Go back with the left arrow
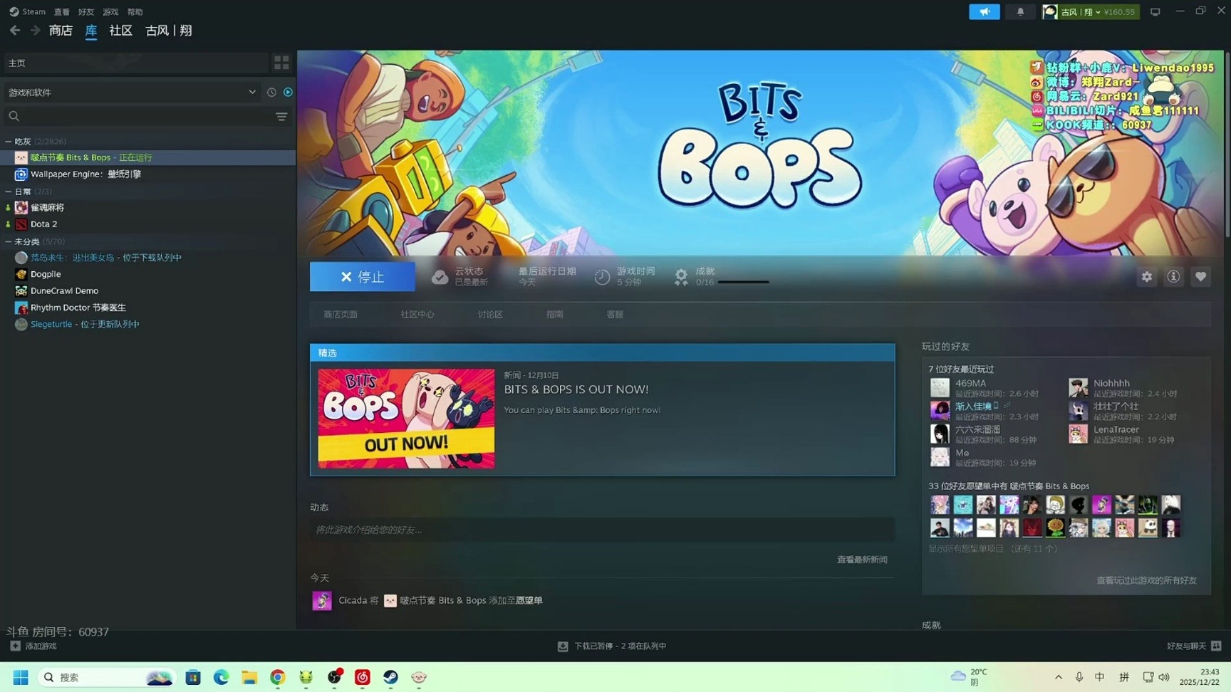The height and width of the screenshot is (692, 1231). pyautogui.click(x=15, y=31)
